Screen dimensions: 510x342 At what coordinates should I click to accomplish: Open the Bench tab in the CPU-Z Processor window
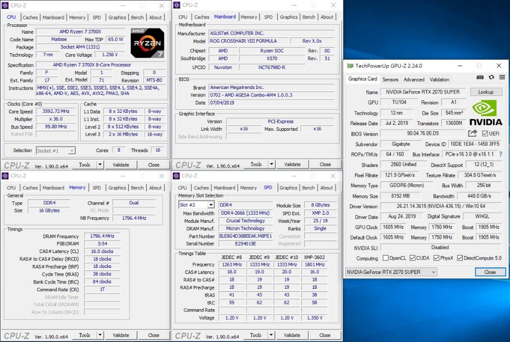tap(137, 17)
